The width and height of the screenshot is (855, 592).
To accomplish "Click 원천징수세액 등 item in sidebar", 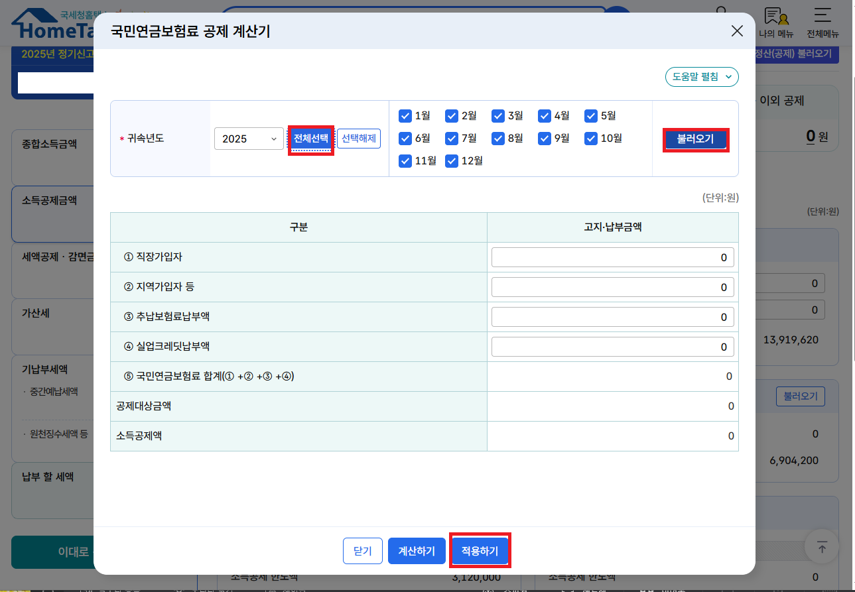I will click(57, 434).
